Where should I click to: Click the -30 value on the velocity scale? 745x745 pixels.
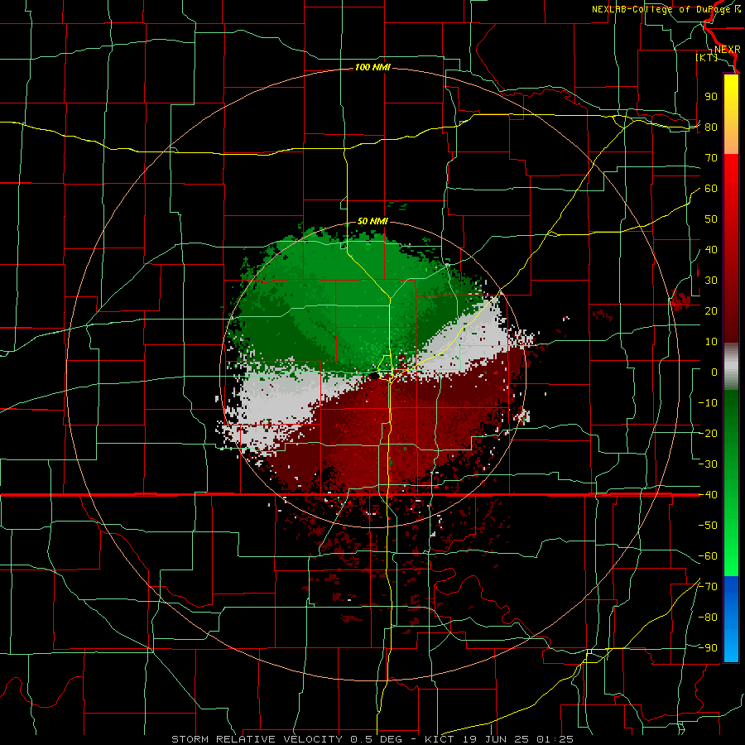coord(708,464)
